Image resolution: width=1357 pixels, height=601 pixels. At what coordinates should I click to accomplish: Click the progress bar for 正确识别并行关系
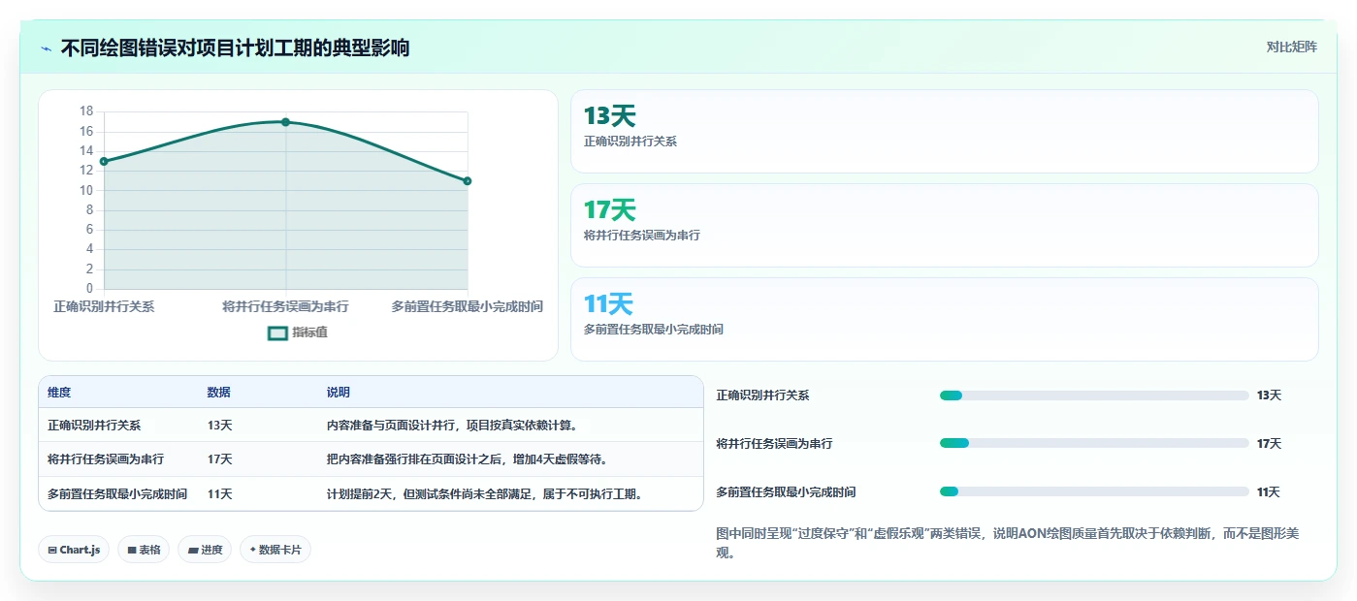click(1094, 395)
